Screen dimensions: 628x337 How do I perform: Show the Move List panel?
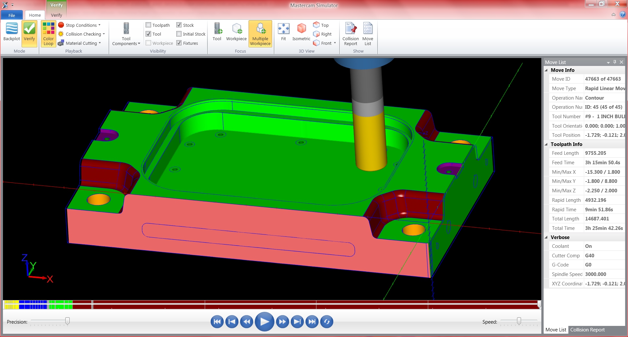(368, 34)
